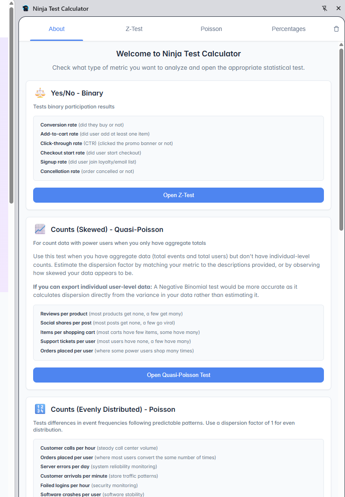Image resolution: width=345 pixels, height=497 pixels.
Task: Select the Percentages tab
Action: pos(289,29)
